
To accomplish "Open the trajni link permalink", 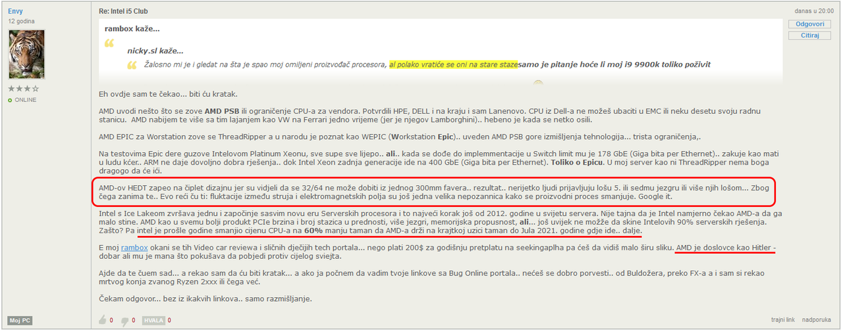I will tap(782, 320).
